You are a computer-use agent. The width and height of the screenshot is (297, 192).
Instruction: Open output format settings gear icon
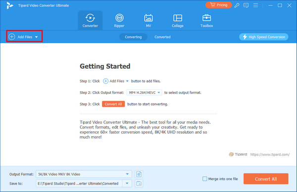tap(139, 174)
